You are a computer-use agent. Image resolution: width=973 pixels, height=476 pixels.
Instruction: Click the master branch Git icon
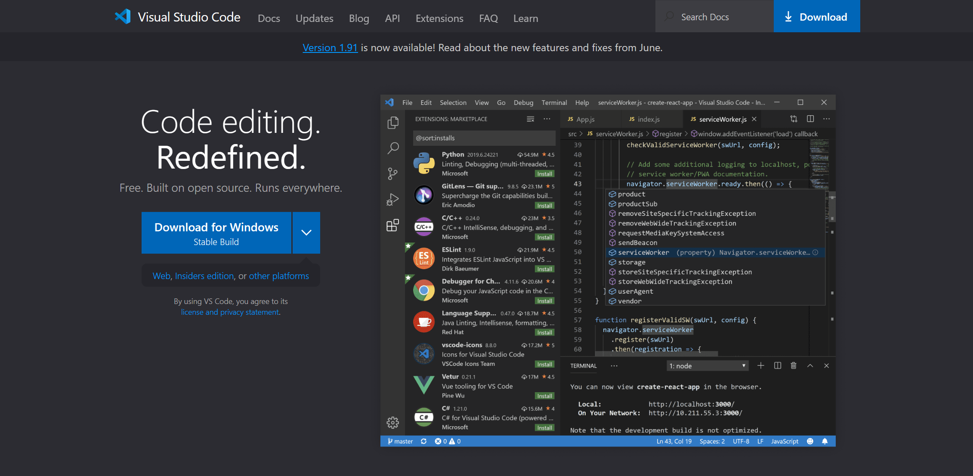[x=388, y=441]
